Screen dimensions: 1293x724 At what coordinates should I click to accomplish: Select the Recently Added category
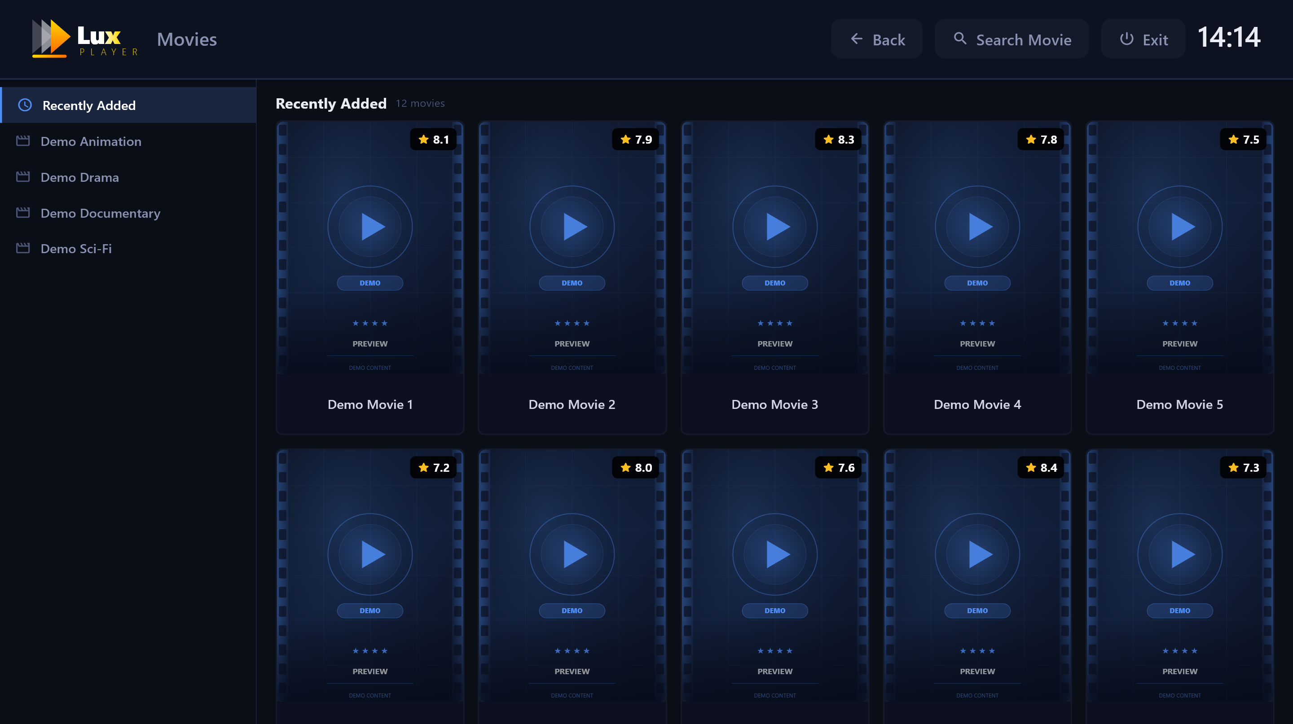[128, 105]
